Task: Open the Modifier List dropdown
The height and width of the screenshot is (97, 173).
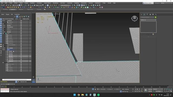Action: [148, 20]
